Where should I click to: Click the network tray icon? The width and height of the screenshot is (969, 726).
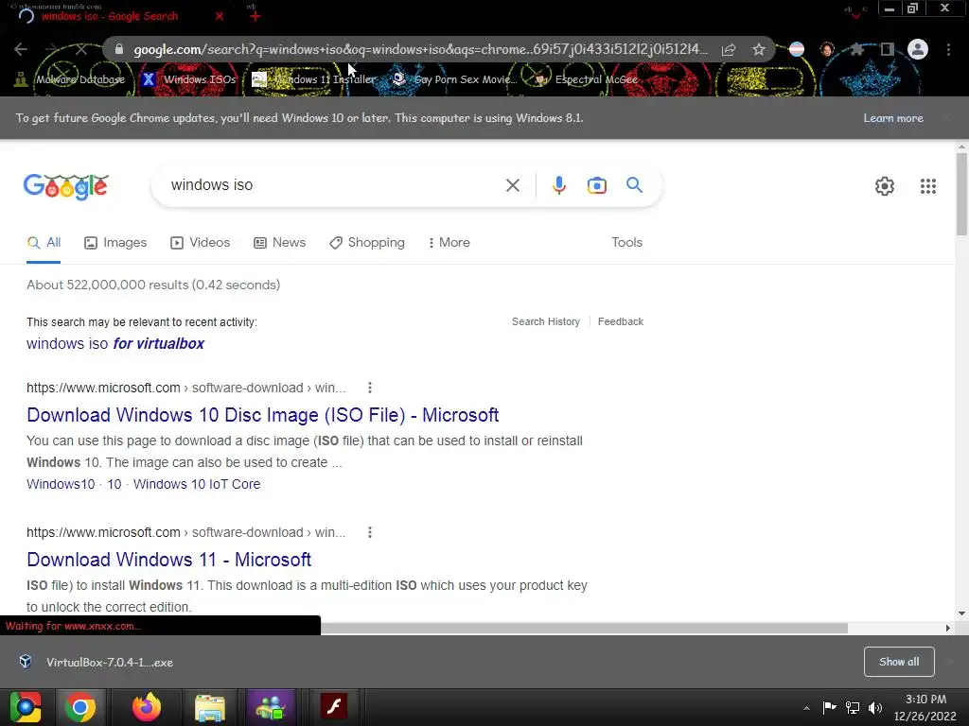(853, 708)
